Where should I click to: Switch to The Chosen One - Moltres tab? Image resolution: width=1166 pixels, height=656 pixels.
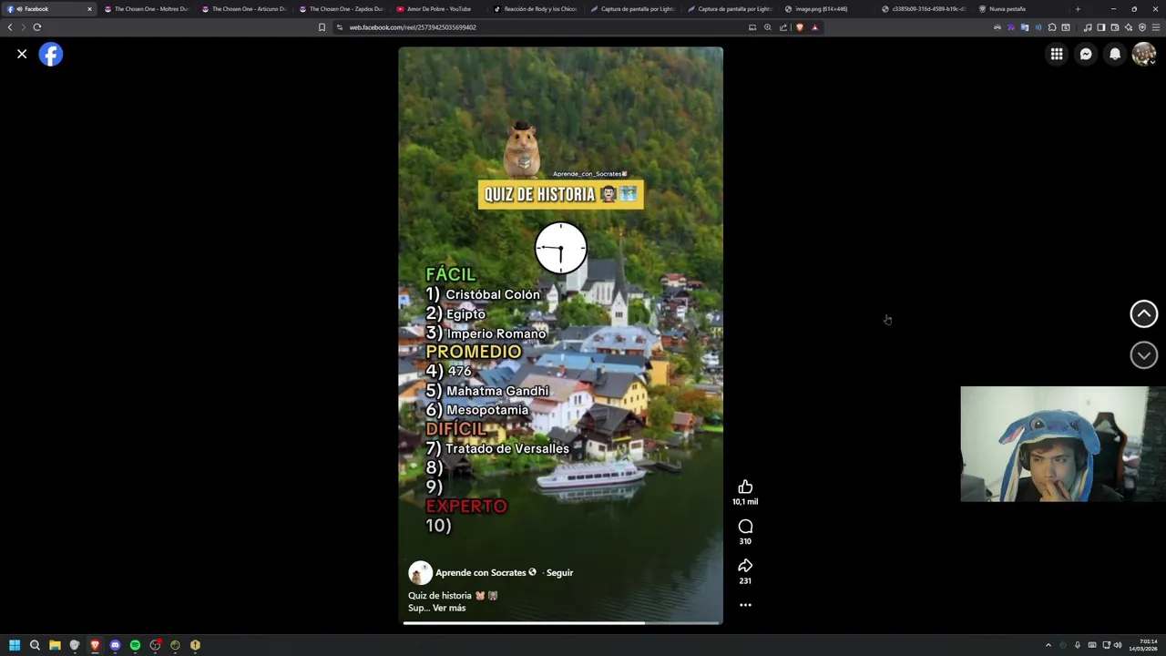click(146, 9)
